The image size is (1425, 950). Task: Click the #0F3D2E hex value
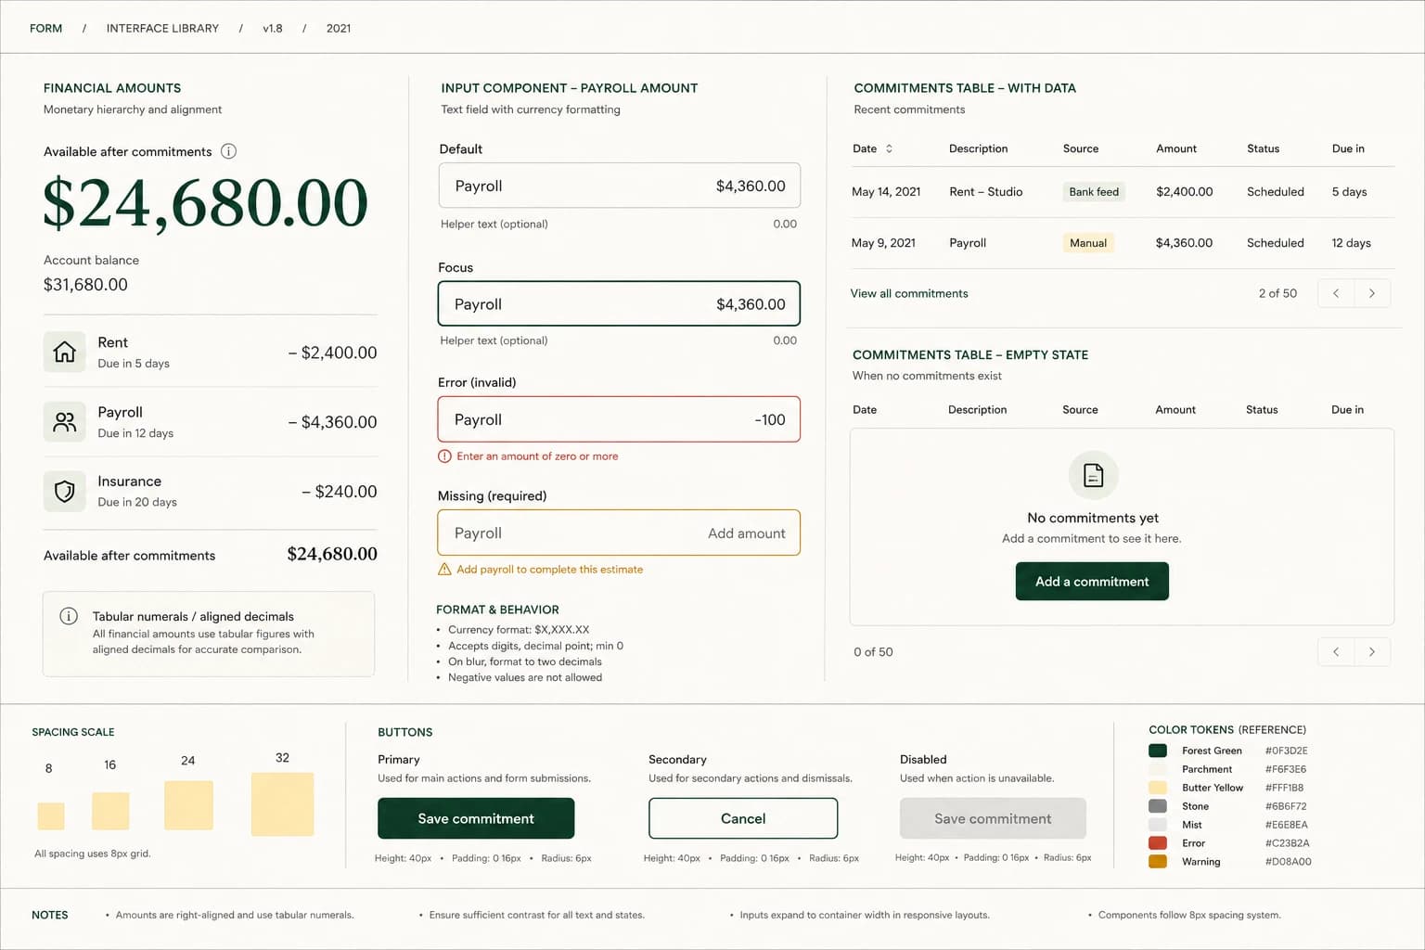pyautogui.click(x=1286, y=751)
